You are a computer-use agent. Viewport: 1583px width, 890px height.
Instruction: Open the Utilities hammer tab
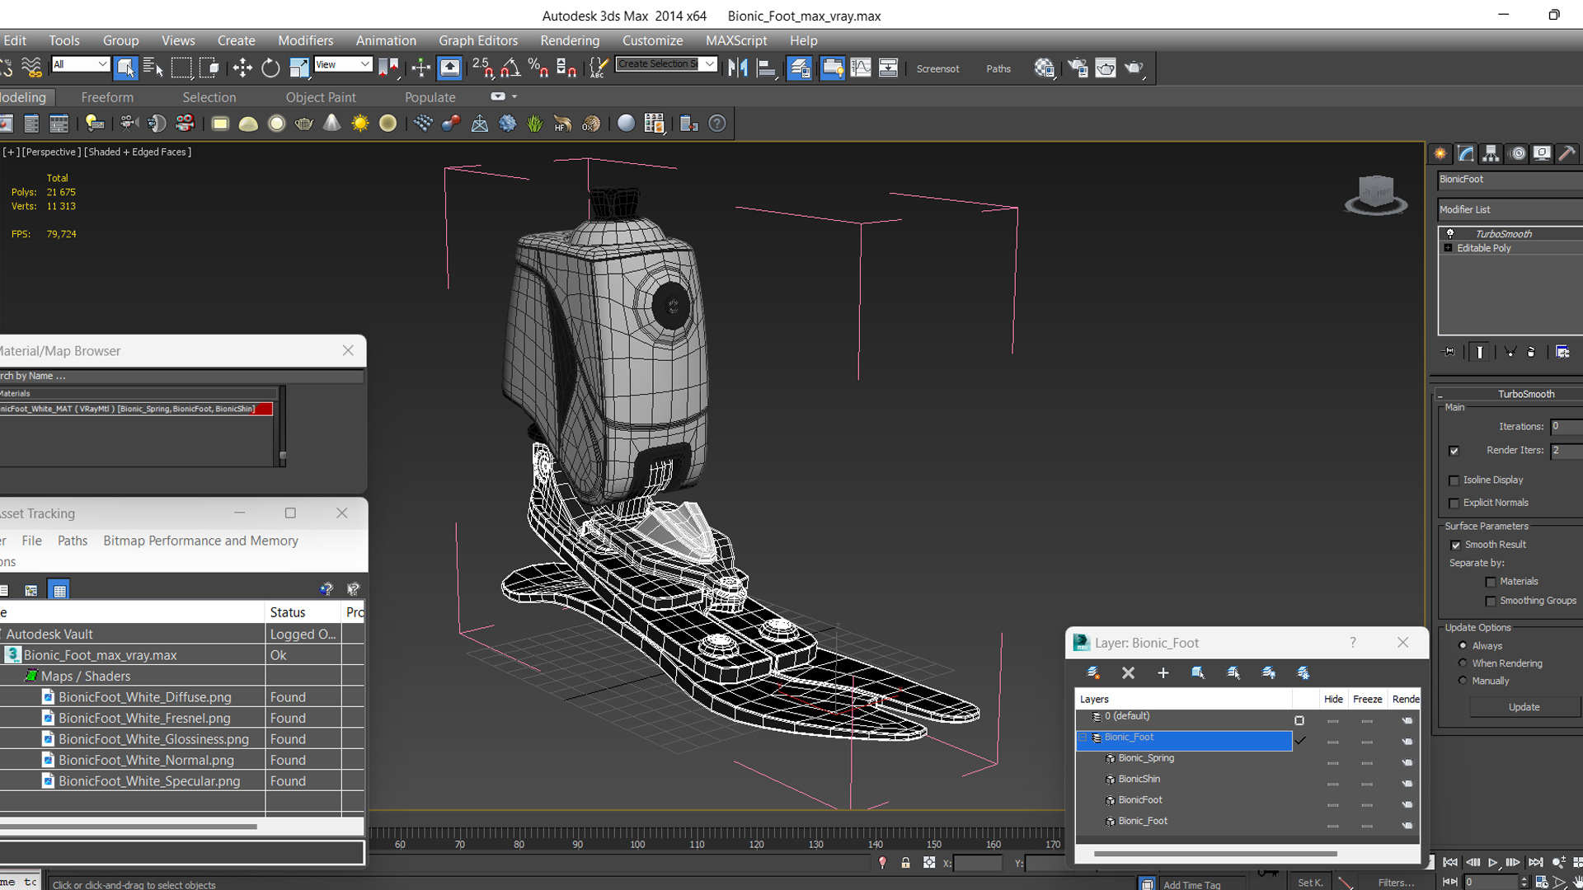pos(1567,153)
